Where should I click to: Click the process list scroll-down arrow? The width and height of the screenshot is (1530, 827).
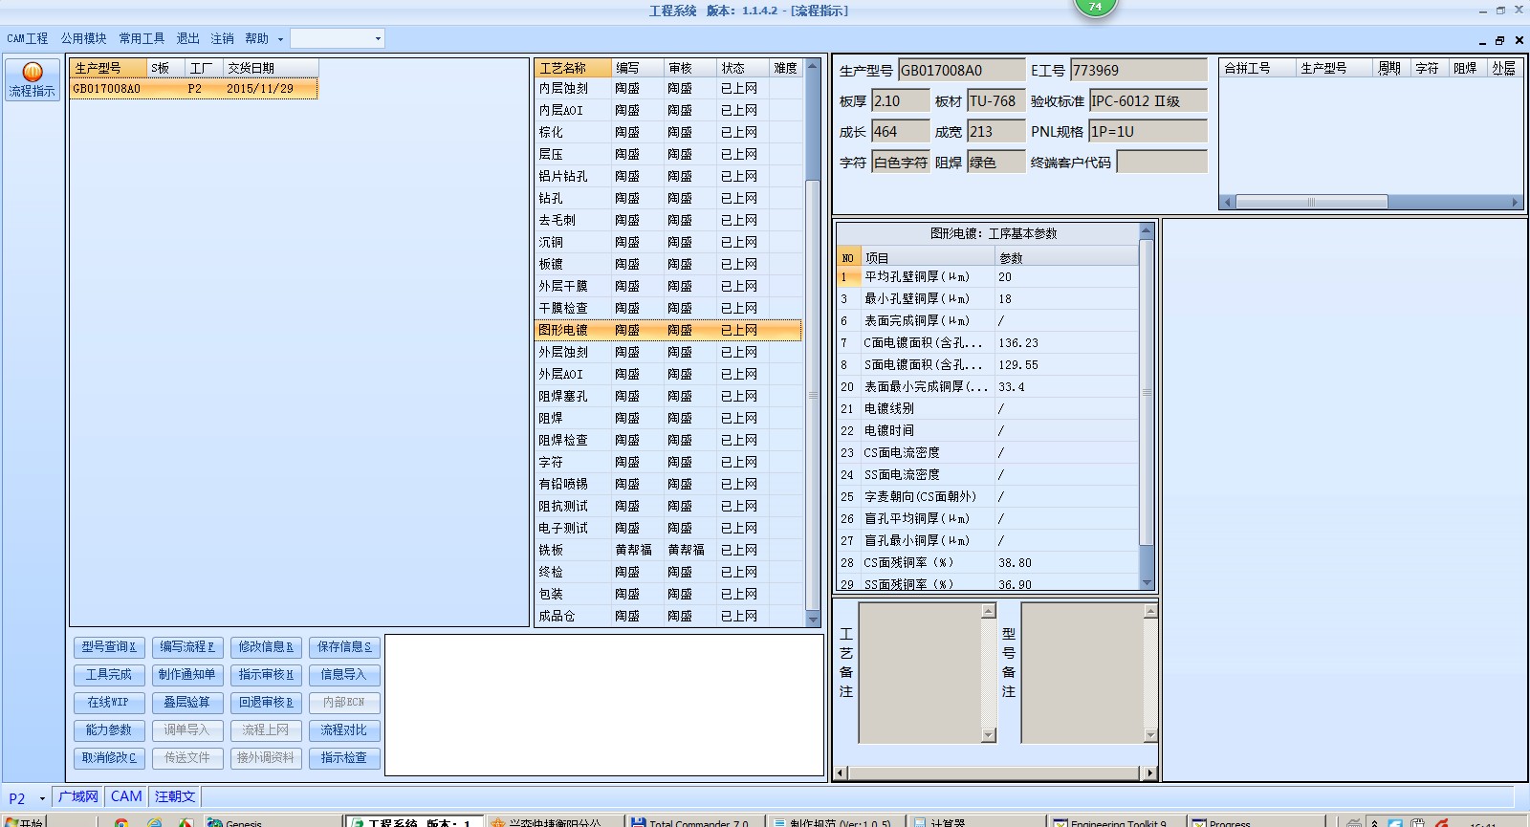(x=813, y=620)
